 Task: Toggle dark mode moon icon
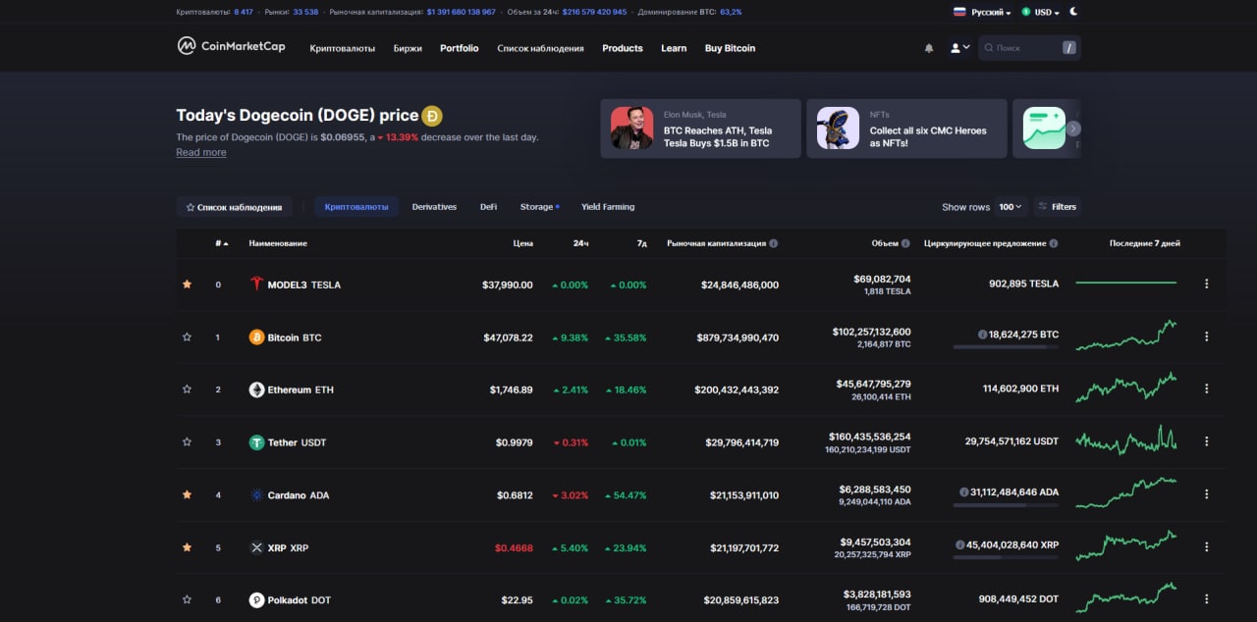1073,12
